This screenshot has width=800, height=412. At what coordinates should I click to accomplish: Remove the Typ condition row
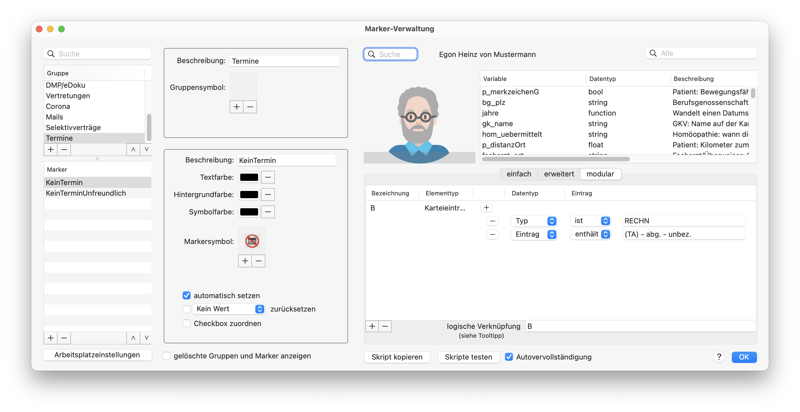tap(492, 221)
